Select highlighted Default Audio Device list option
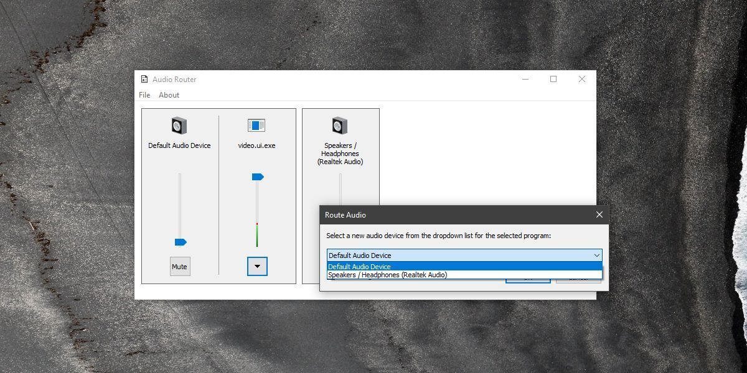Image resolution: width=747 pixels, height=373 pixels. tap(360, 267)
